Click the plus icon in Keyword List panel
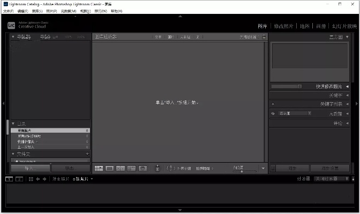 (x=273, y=104)
